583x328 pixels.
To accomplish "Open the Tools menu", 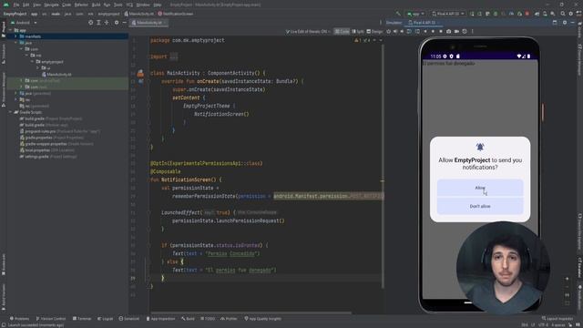I will [118, 5].
